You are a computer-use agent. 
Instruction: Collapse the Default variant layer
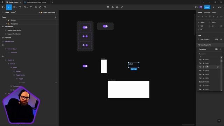coord(8,64)
